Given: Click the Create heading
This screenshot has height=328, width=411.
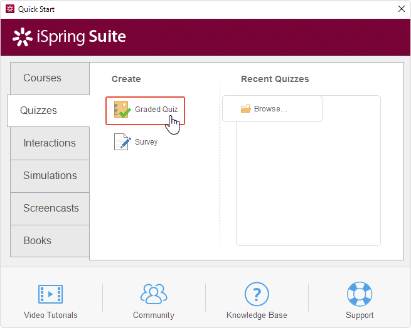Looking at the screenshot, I should click(x=126, y=79).
